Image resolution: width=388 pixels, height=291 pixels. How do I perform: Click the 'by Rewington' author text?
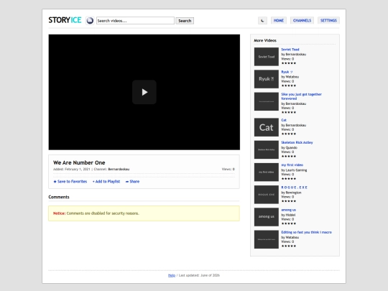coord(291,193)
